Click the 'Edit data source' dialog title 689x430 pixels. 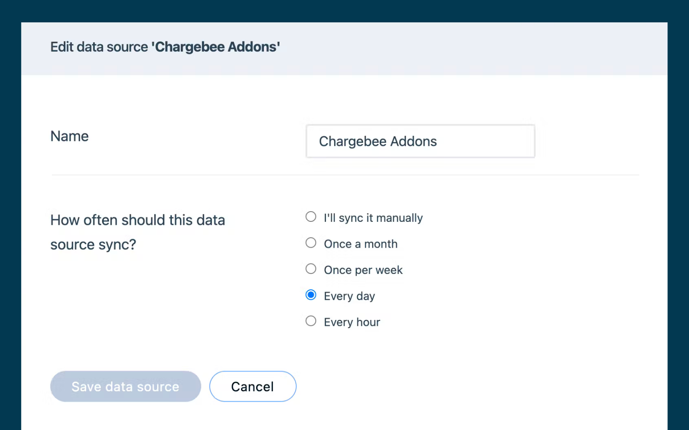165,47
